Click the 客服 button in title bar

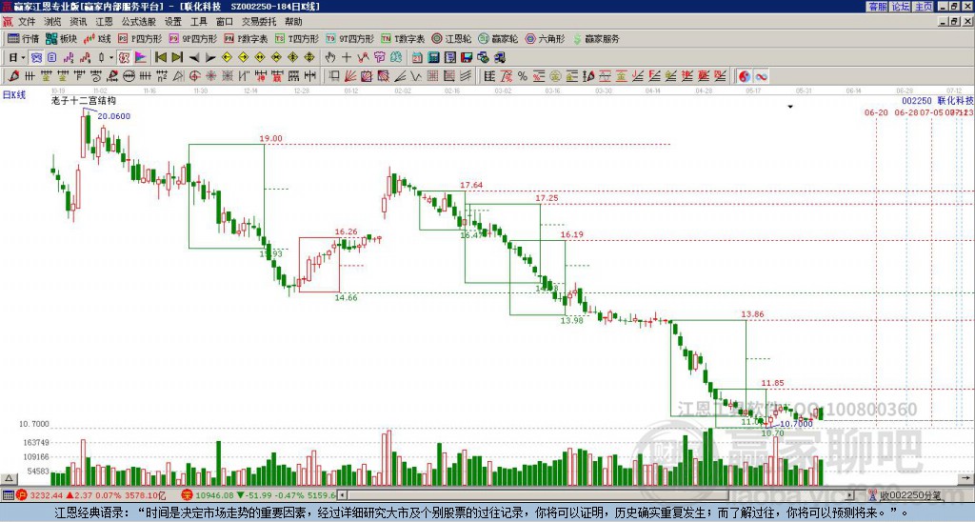tap(878, 7)
